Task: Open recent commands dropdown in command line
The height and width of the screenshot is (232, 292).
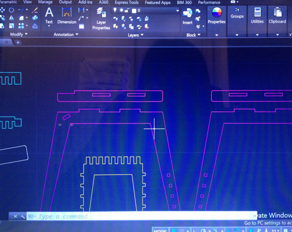Action: [35, 216]
